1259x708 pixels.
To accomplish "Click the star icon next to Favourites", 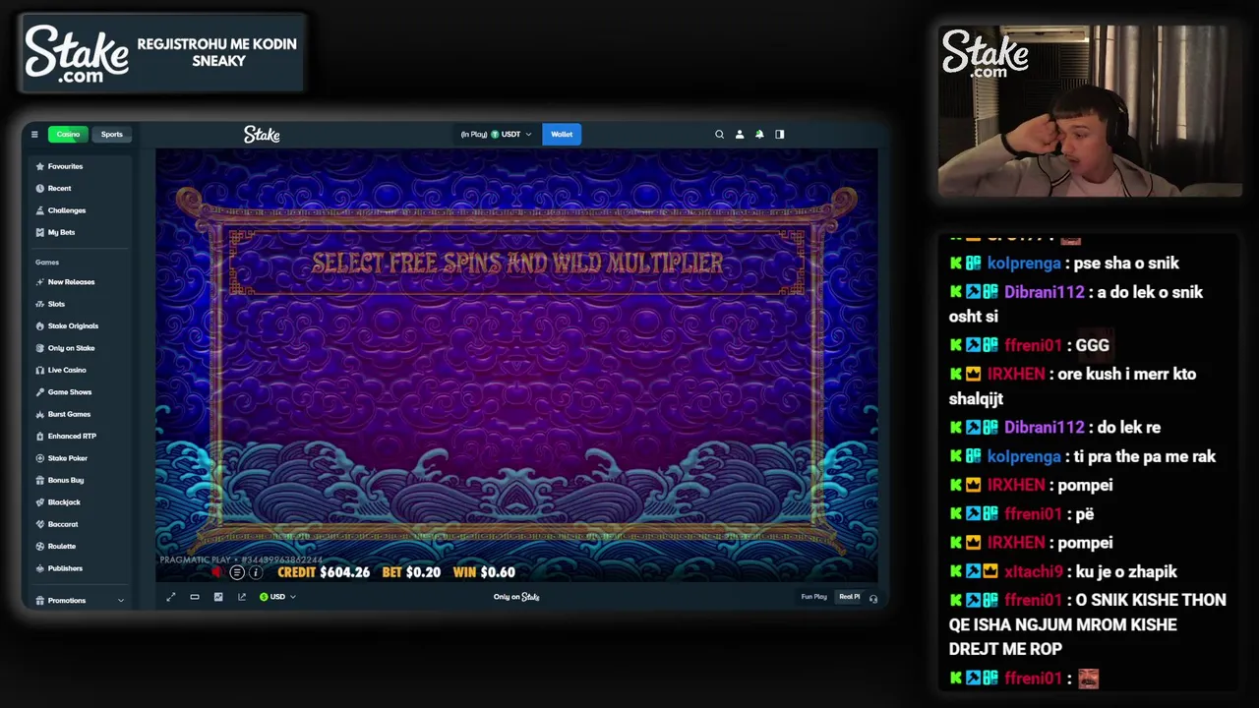I will pyautogui.click(x=39, y=166).
